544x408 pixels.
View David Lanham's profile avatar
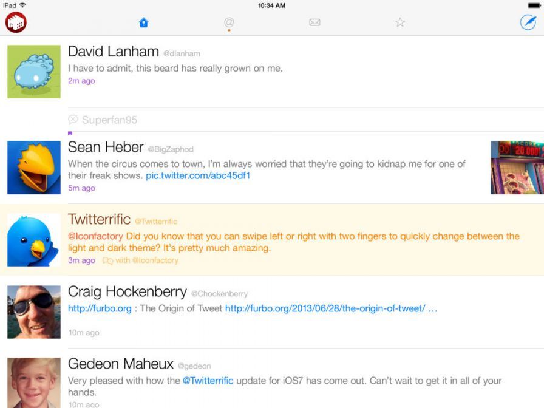coord(33,71)
